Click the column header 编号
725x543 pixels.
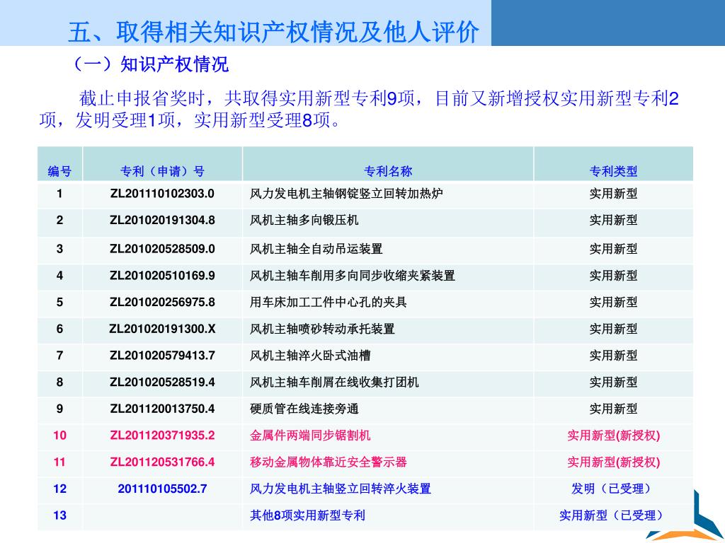59,171
